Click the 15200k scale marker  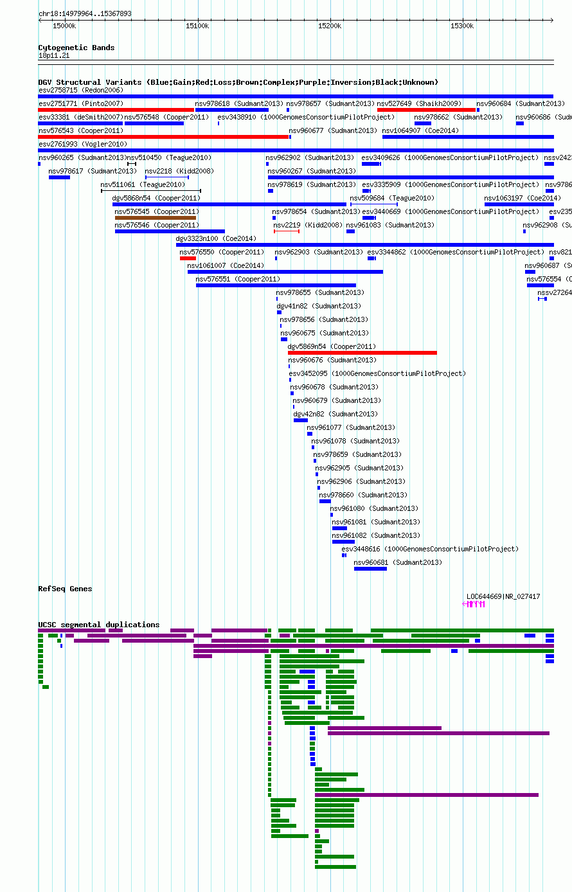(x=330, y=26)
